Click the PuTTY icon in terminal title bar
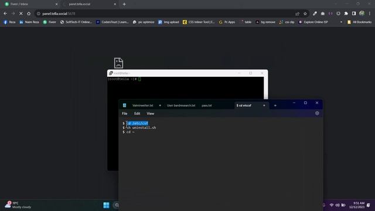375x211 pixels. click(x=111, y=73)
